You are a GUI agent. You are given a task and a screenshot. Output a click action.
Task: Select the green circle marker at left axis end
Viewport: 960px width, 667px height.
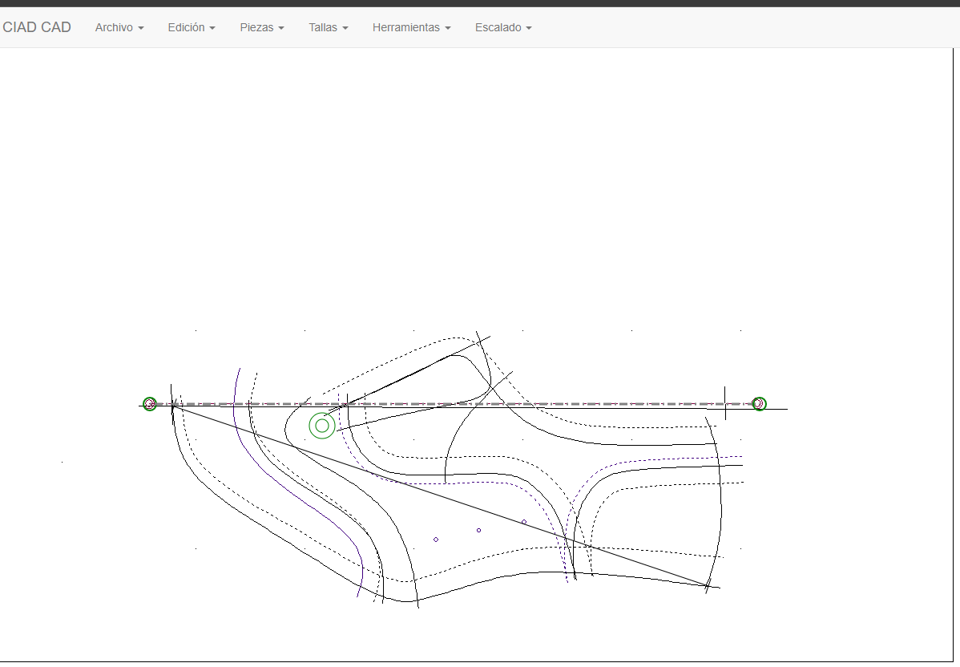(x=150, y=404)
